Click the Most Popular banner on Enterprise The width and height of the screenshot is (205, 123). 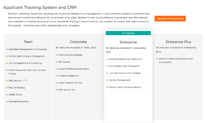[x=128, y=33]
